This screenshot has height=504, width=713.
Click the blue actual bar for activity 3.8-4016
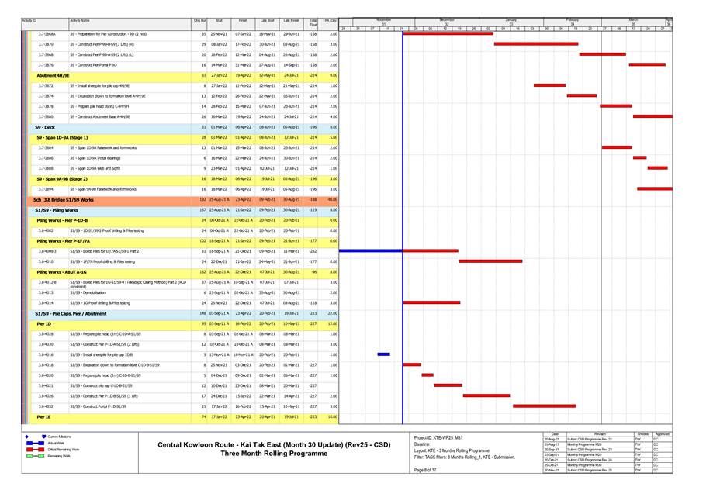383,354
